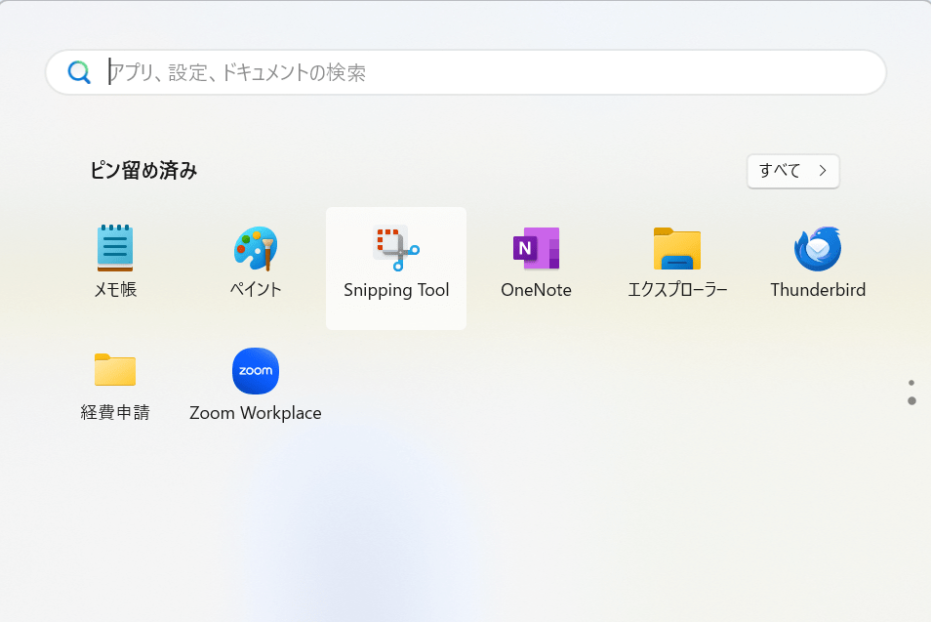Open the 経費申請 folder
931x622 pixels.
pos(115,385)
